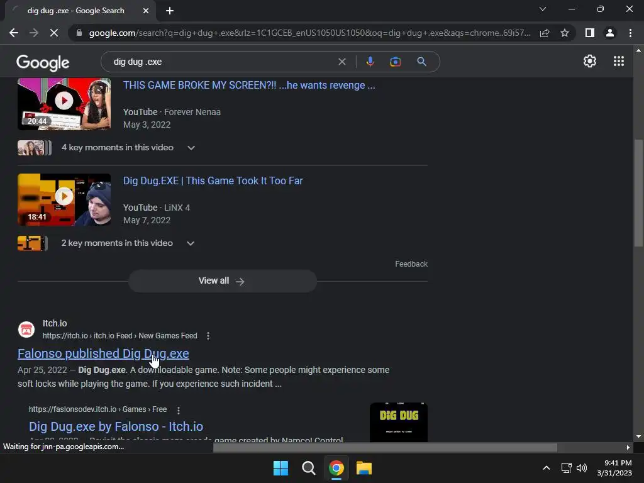Click the horizontal scrollbar thumb
This screenshot has height=483, width=644.
pyautogui.click(x=385, y=447)
